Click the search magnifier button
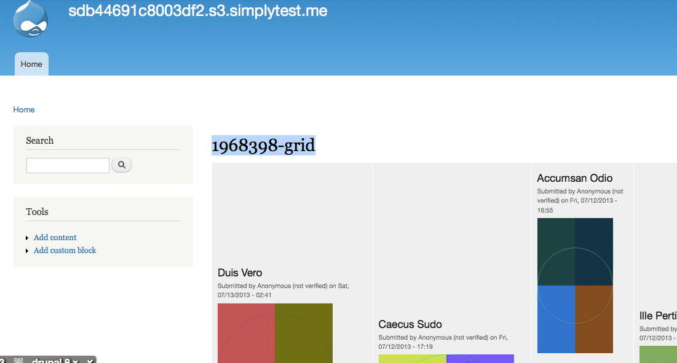Image resolution: width=677 pixels, height=363 pixels. point(122,165)
